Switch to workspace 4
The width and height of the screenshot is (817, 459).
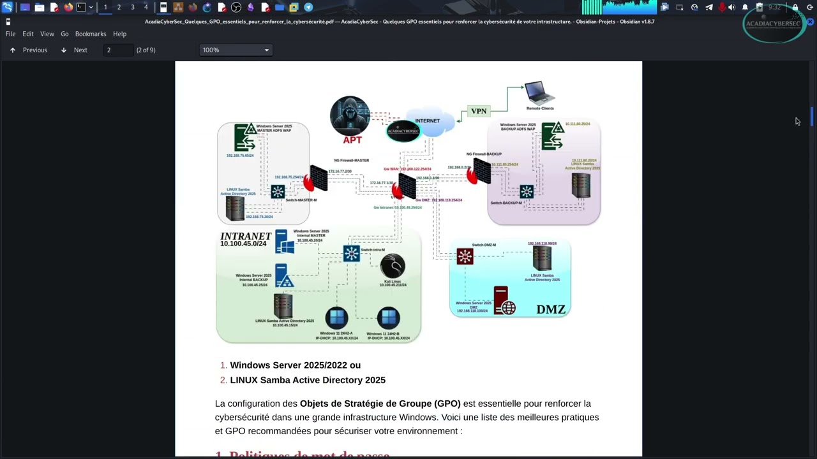pos(146,7)
